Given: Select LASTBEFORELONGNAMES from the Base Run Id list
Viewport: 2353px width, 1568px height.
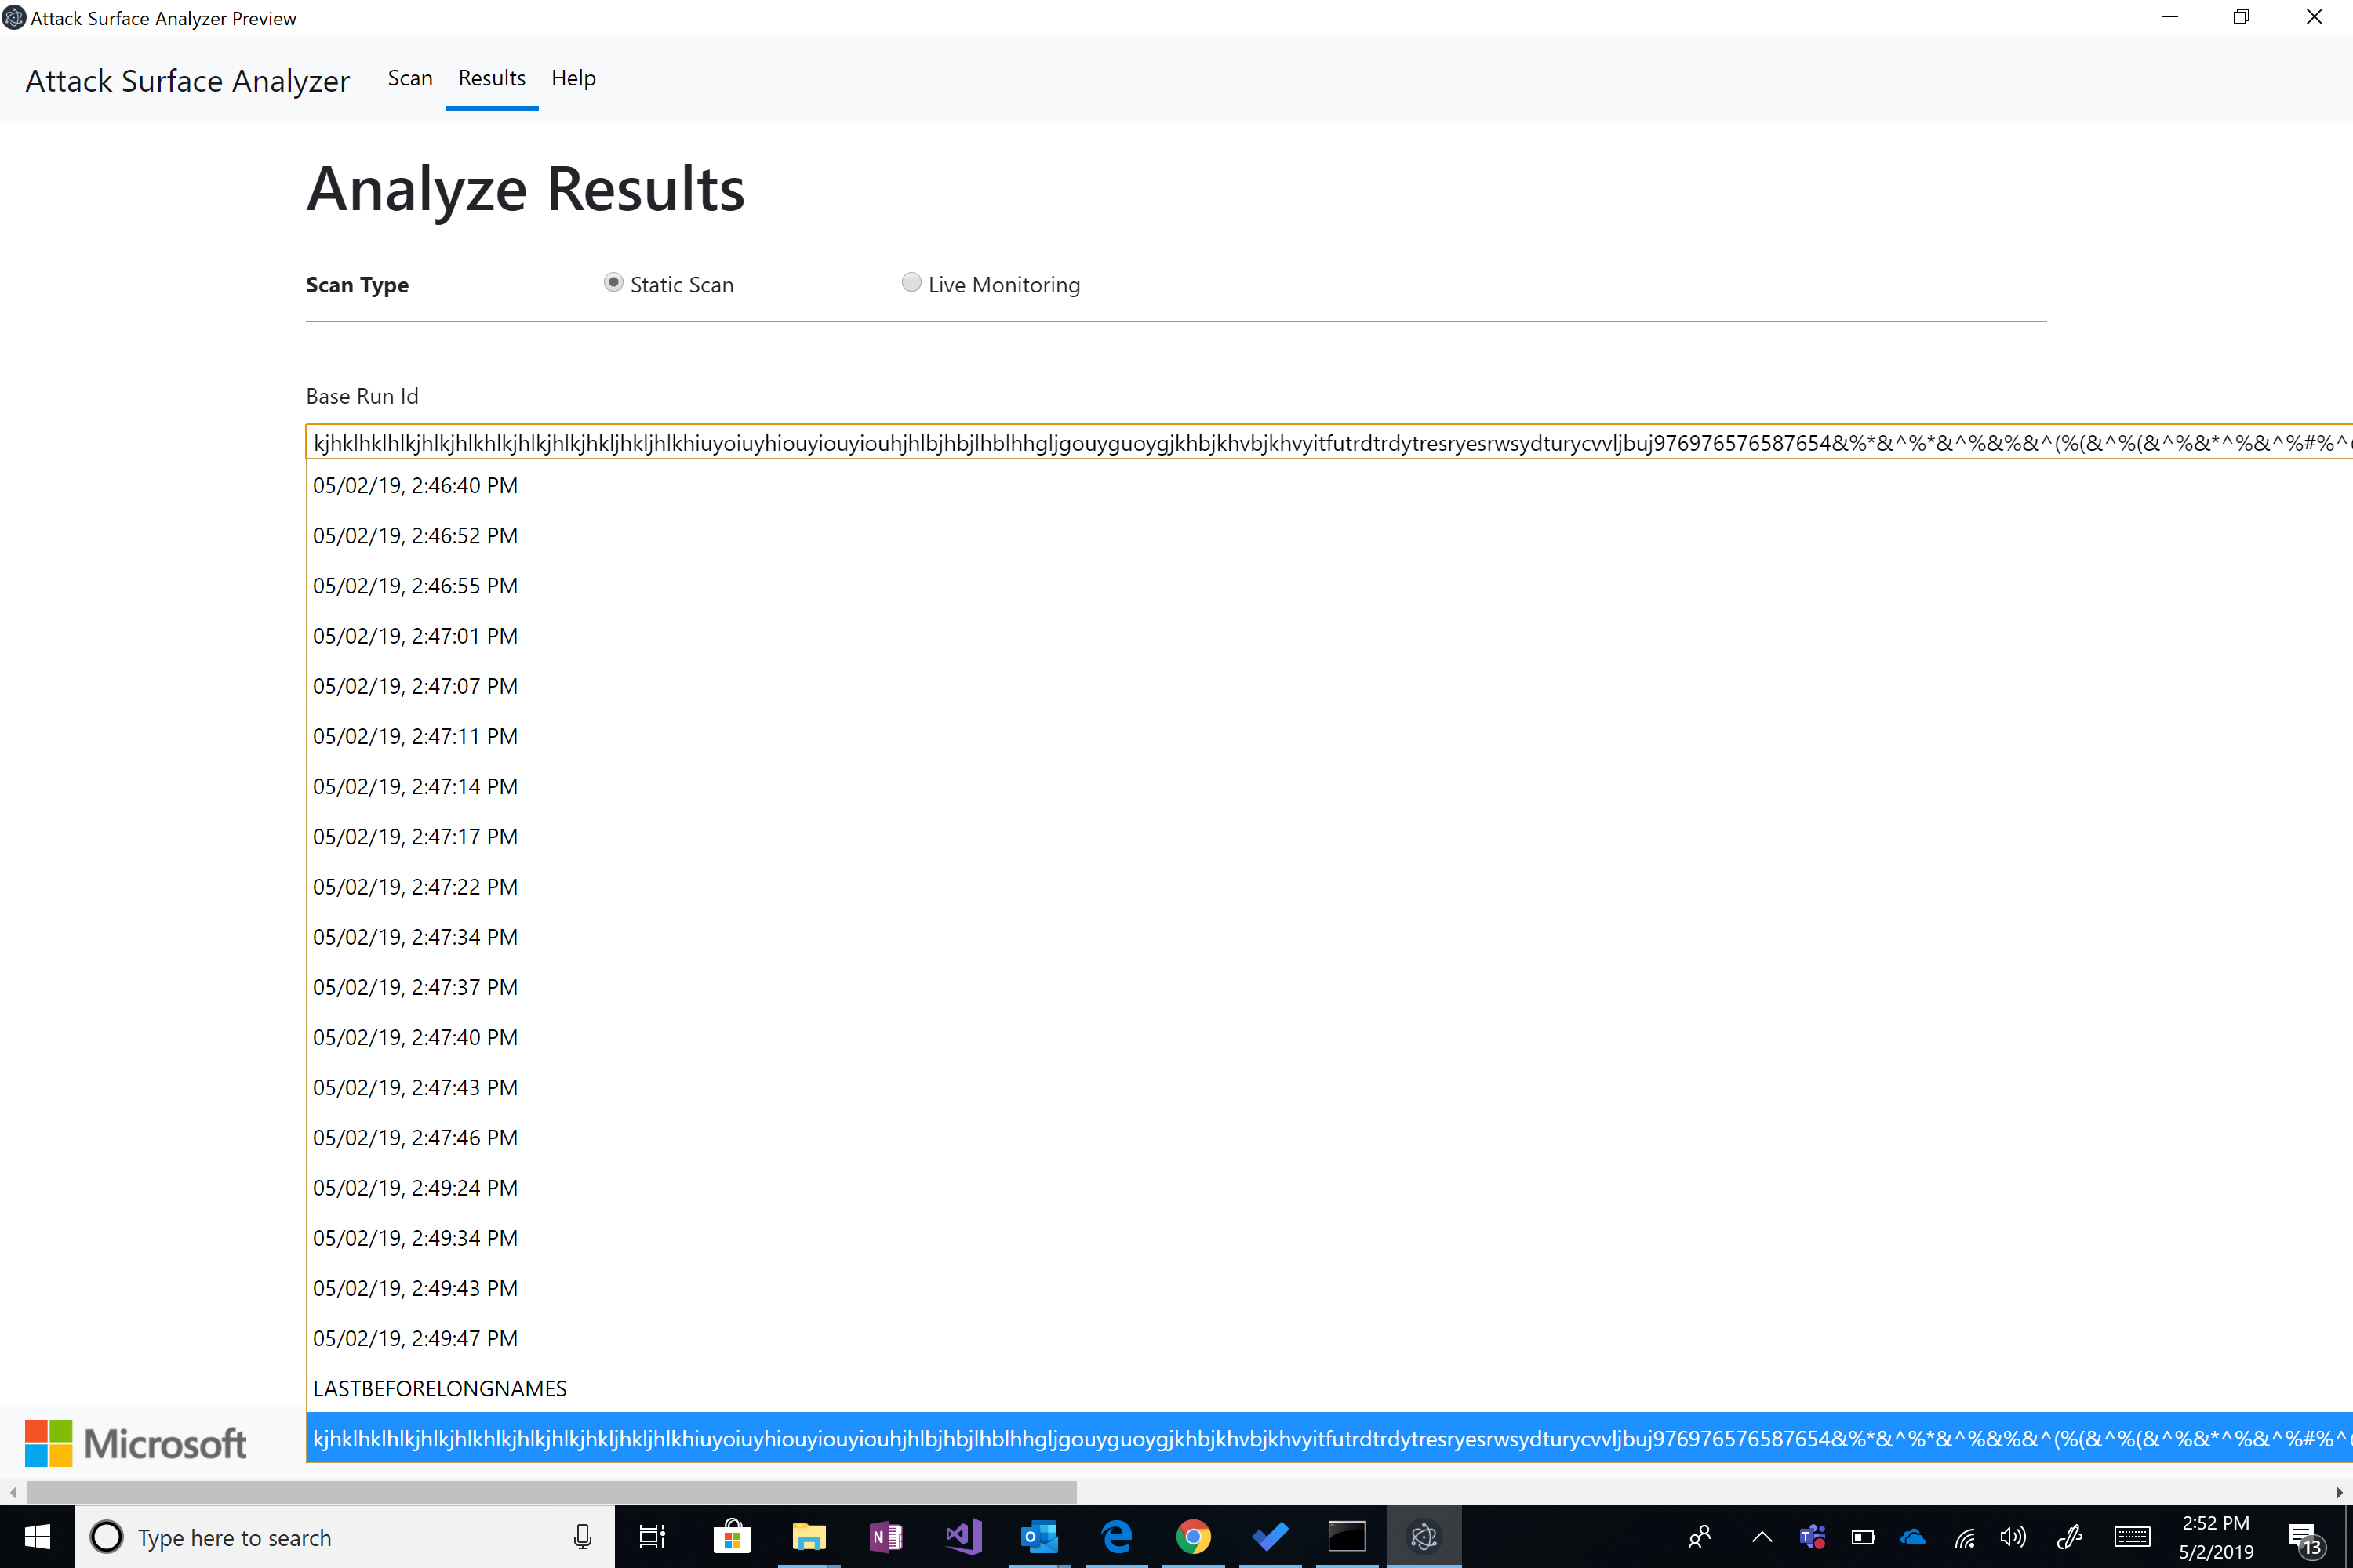Looking at the screenshot, I should pyautogui.click(x=439, y=1388).
